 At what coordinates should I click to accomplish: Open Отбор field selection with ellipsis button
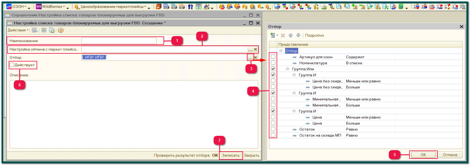[250, 57]
